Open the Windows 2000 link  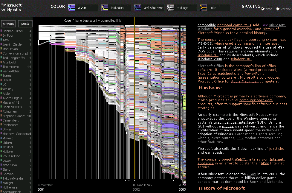[x=210, y=59]
